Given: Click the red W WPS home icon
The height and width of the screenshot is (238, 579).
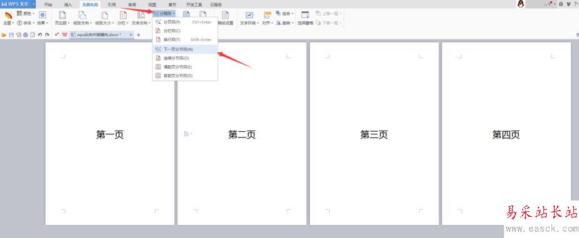Looking at the screenshot, I should [64, 35].
